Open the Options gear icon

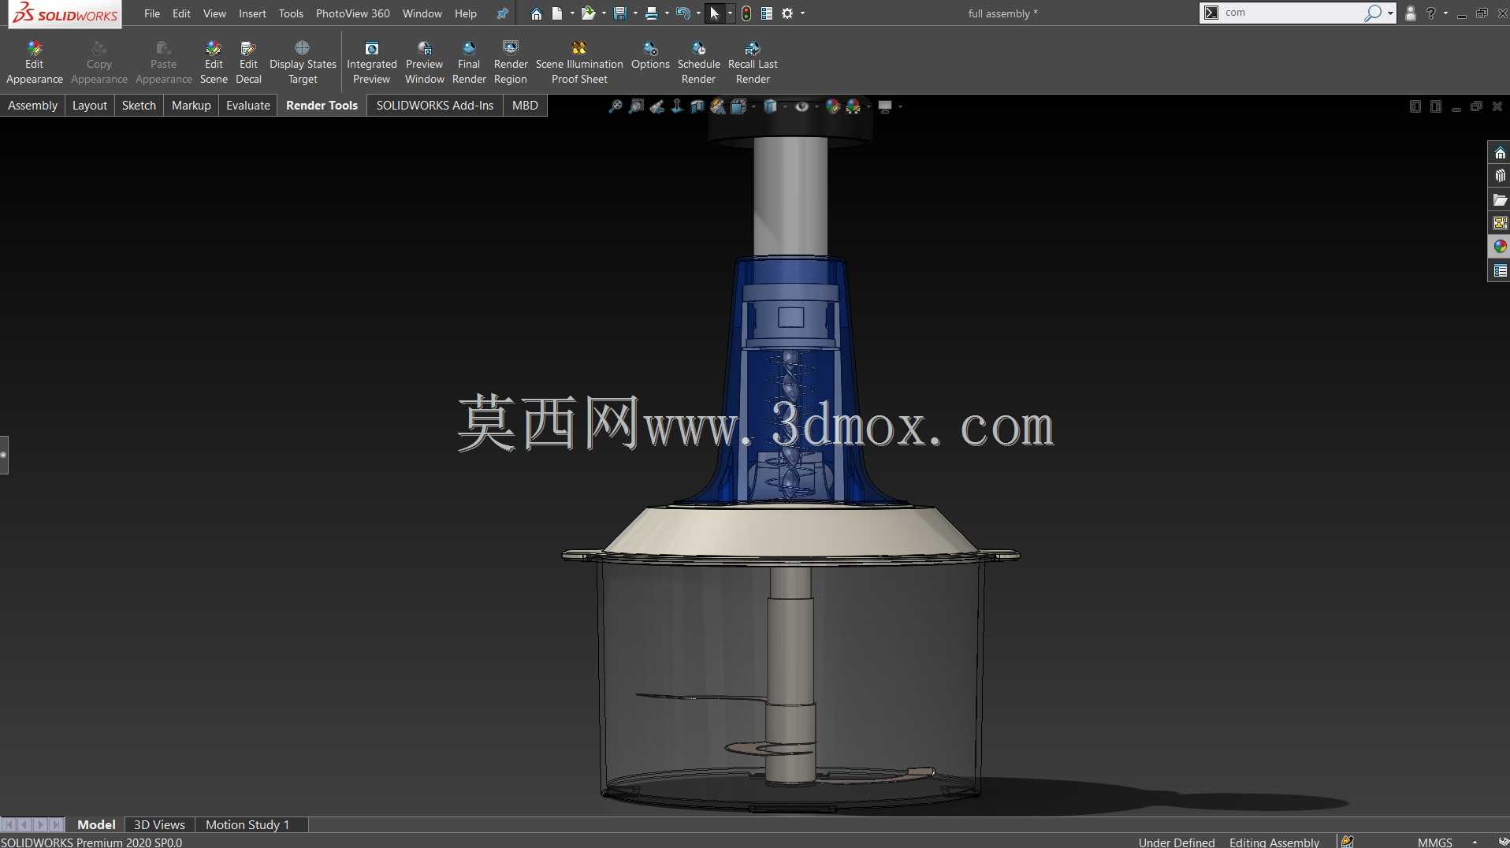787,13
